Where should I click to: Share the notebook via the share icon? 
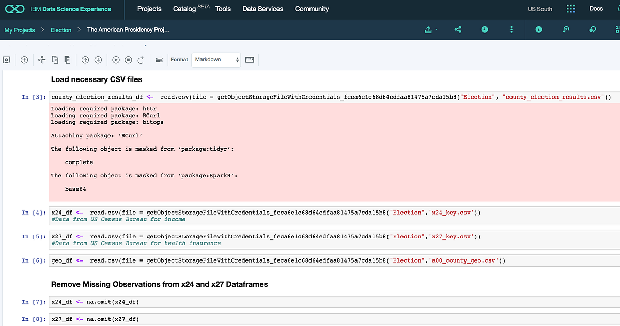(457, 29)
